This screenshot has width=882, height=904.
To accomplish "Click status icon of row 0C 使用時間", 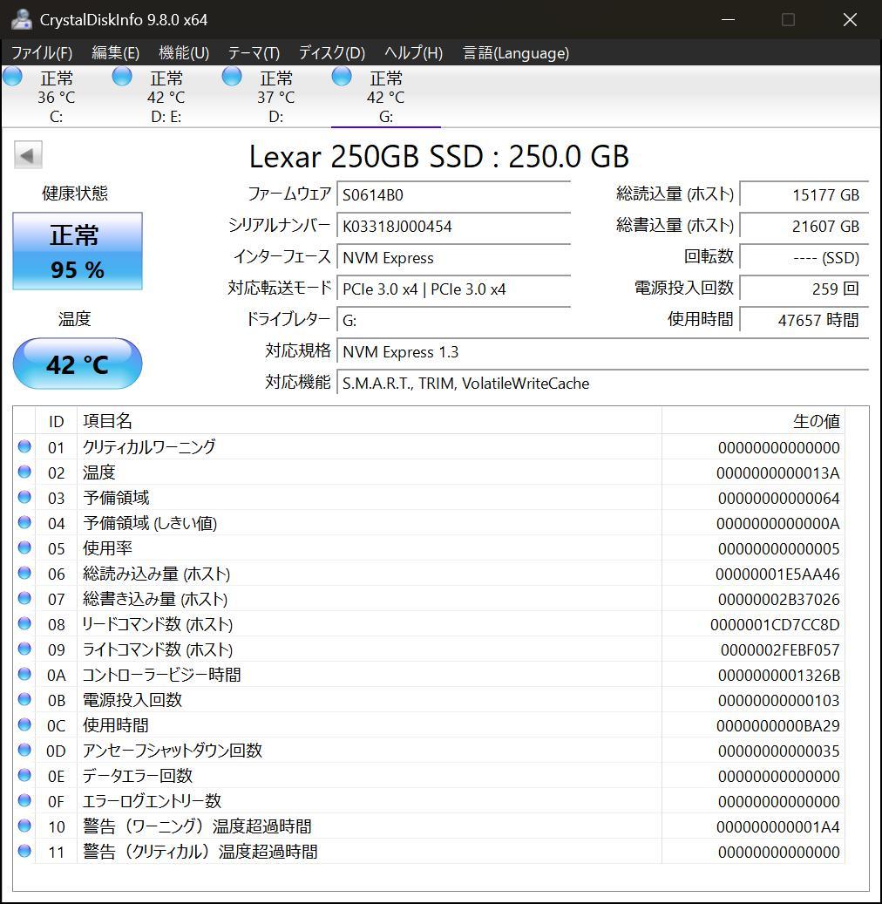I will pyautogui.click(x=24, y=724).
